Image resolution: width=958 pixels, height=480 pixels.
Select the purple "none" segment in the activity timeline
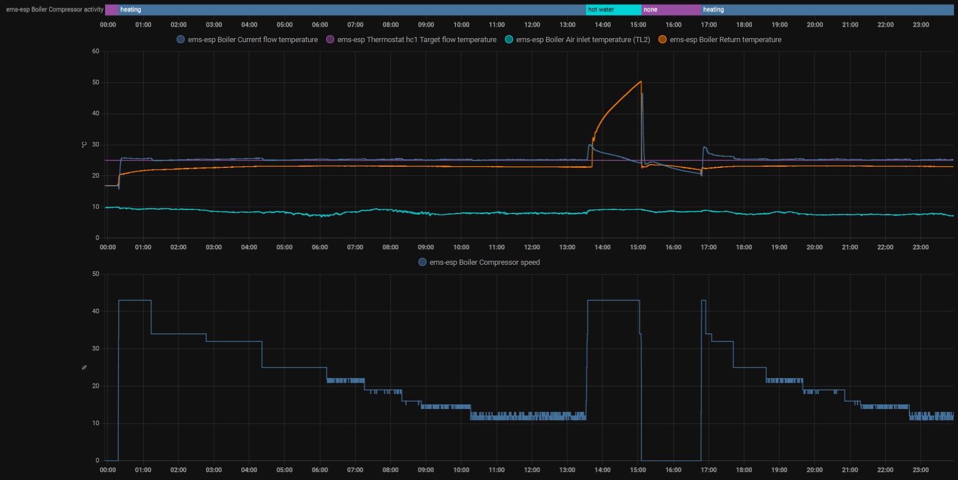click(x=672, y=10)
